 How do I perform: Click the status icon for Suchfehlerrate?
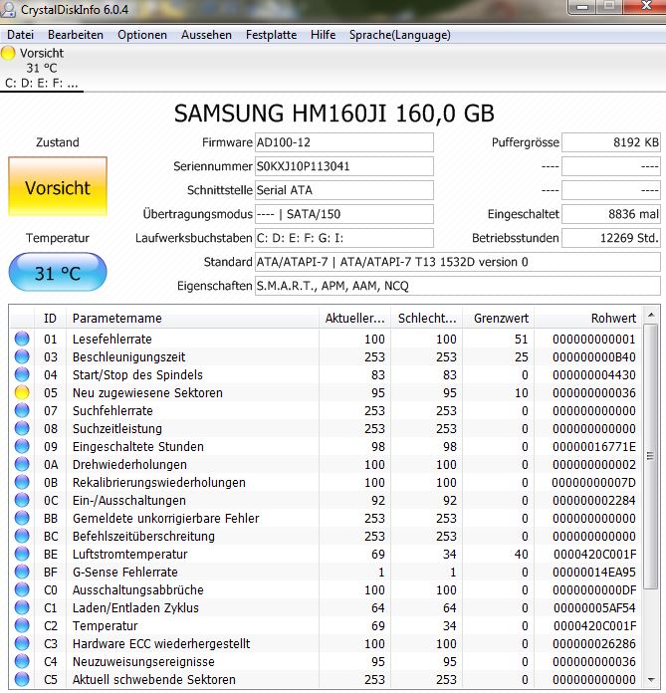tap(22, 410)
